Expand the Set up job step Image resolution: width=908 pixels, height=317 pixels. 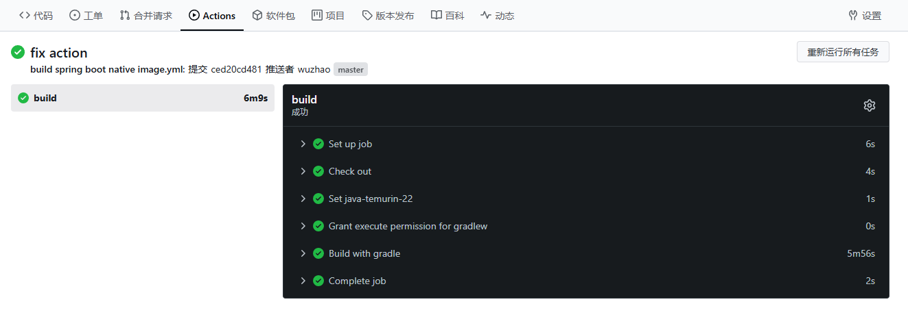coord(586,144)
